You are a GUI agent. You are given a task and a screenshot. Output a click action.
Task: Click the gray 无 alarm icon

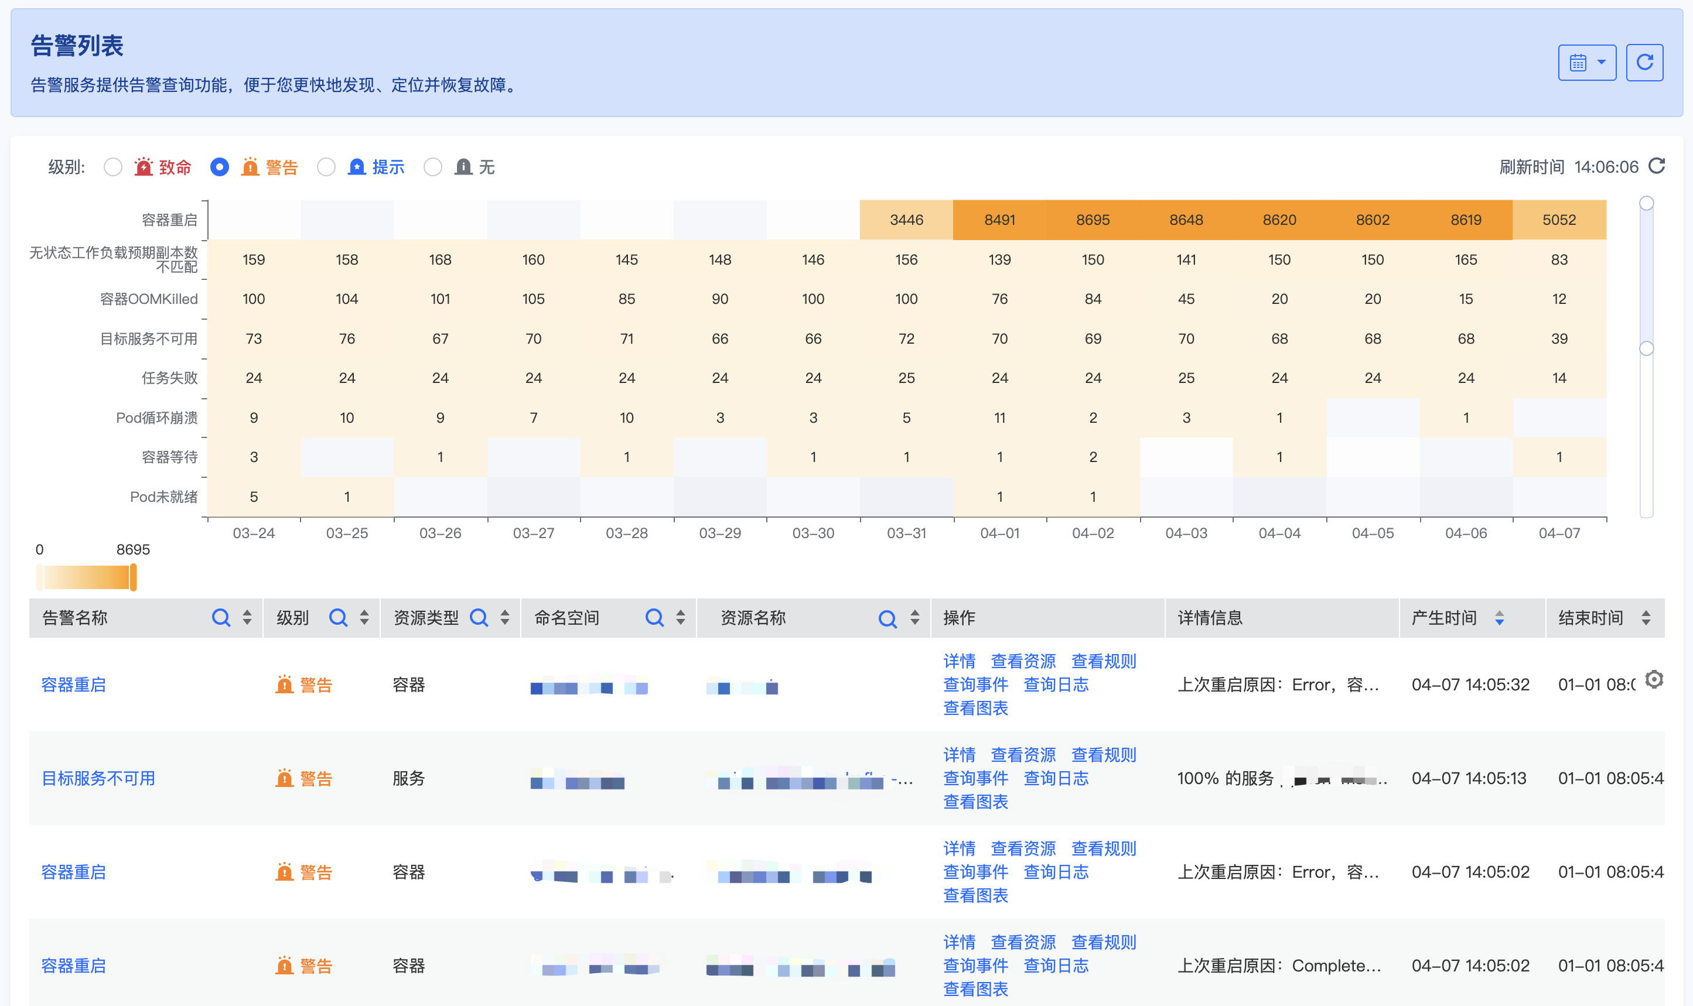pos(463,167)
